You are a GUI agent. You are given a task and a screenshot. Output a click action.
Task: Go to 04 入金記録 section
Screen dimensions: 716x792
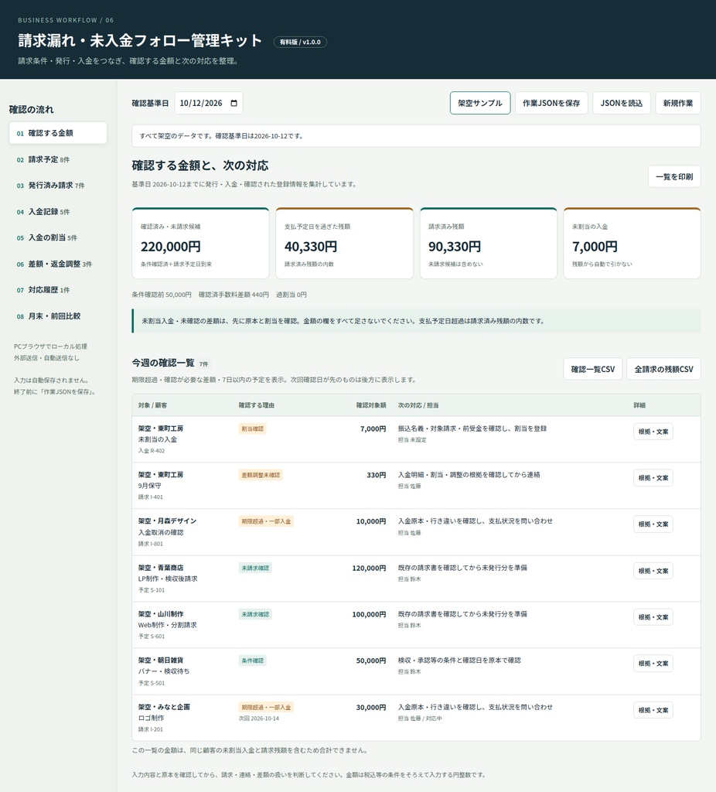click(x=58, y=212)
